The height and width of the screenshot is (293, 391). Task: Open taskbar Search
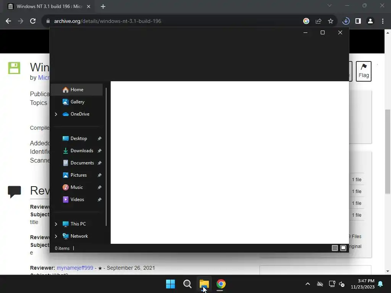coord(187,284)
